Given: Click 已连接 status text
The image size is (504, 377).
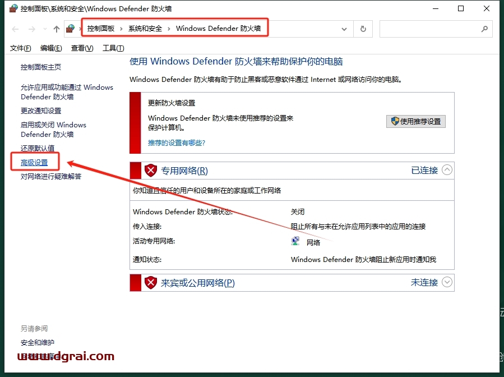Looking at the screenshot, I should [424, 171].
